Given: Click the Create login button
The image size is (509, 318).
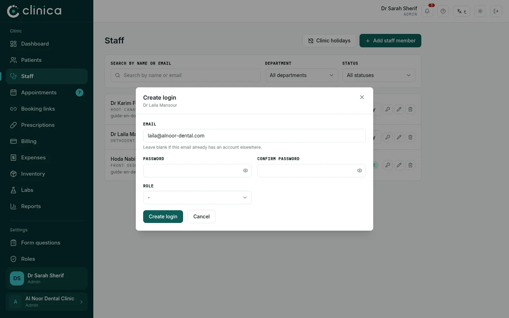Looking at the screenshot, I should click(x=163, y=217).
